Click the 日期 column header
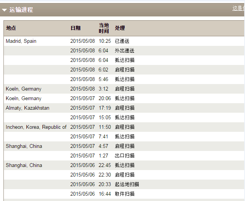The image size is (245, 201). (75, 28)
